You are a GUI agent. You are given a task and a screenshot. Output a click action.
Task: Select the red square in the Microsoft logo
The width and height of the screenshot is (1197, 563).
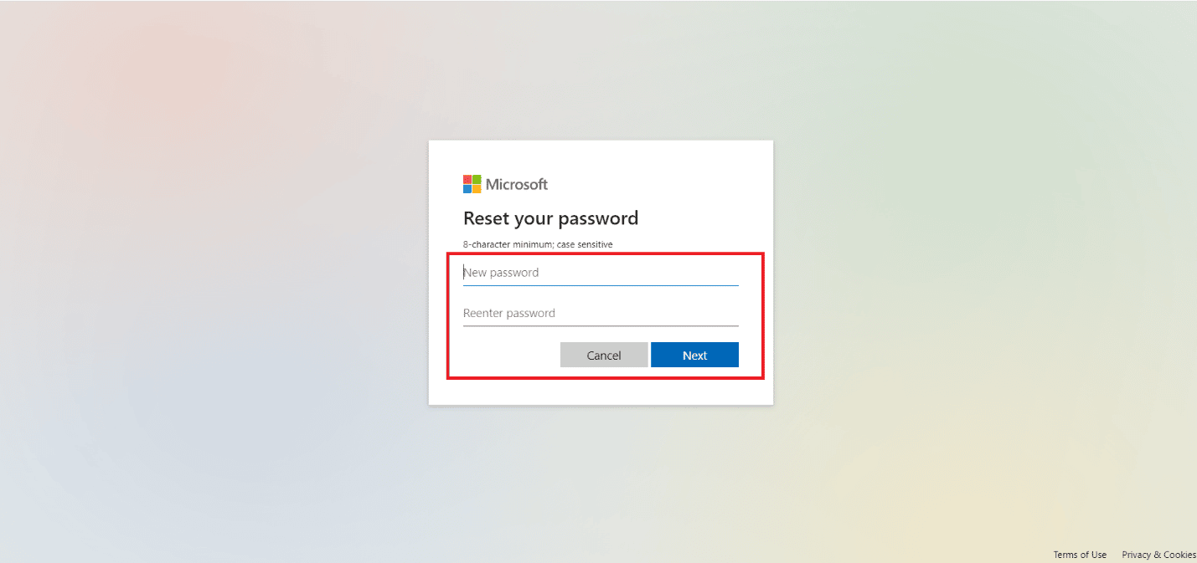(x=467, y=179)
